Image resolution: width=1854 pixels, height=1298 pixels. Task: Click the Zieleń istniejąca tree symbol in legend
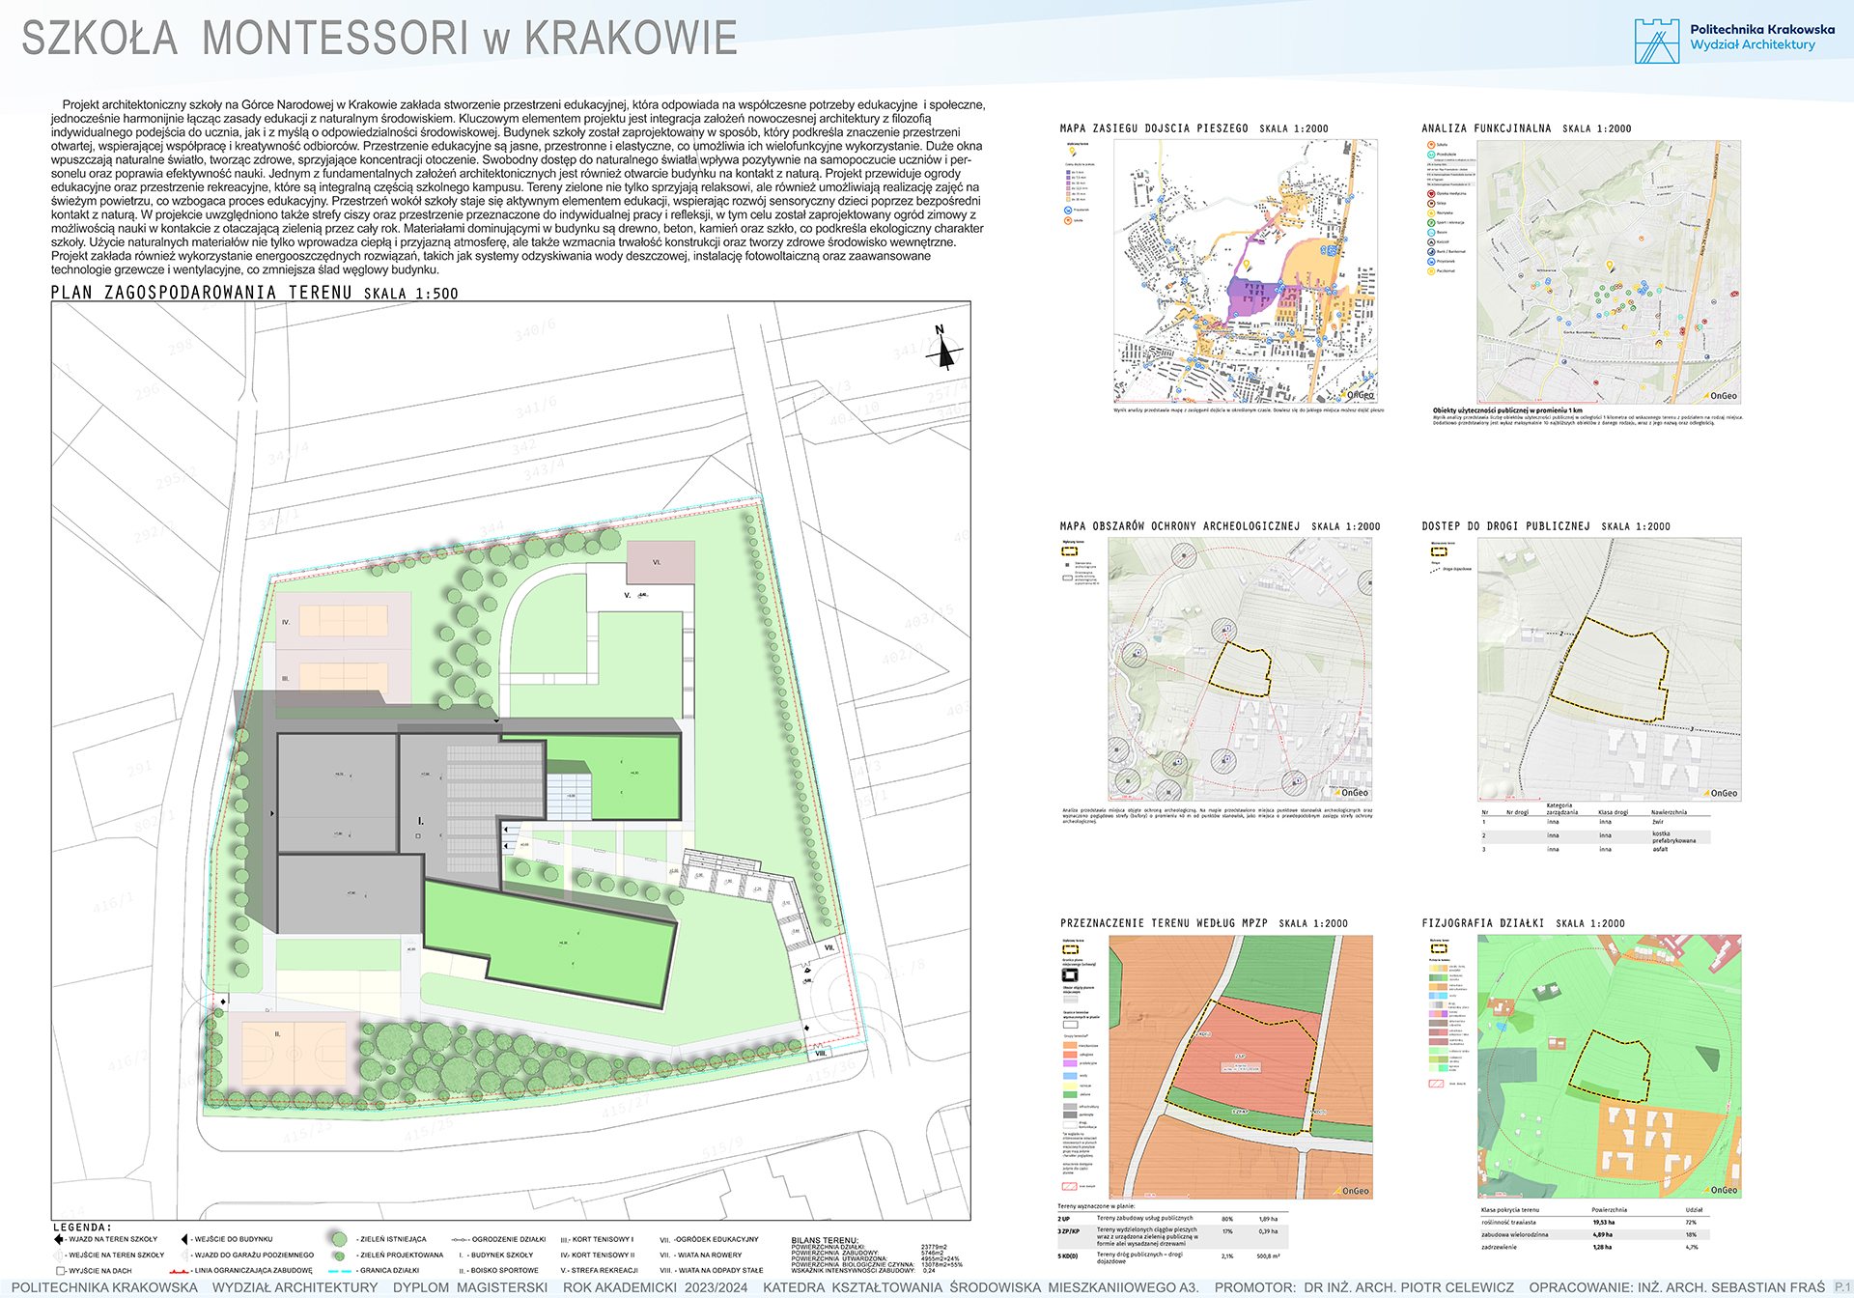pyautogui.click(x=338, y=1239)
